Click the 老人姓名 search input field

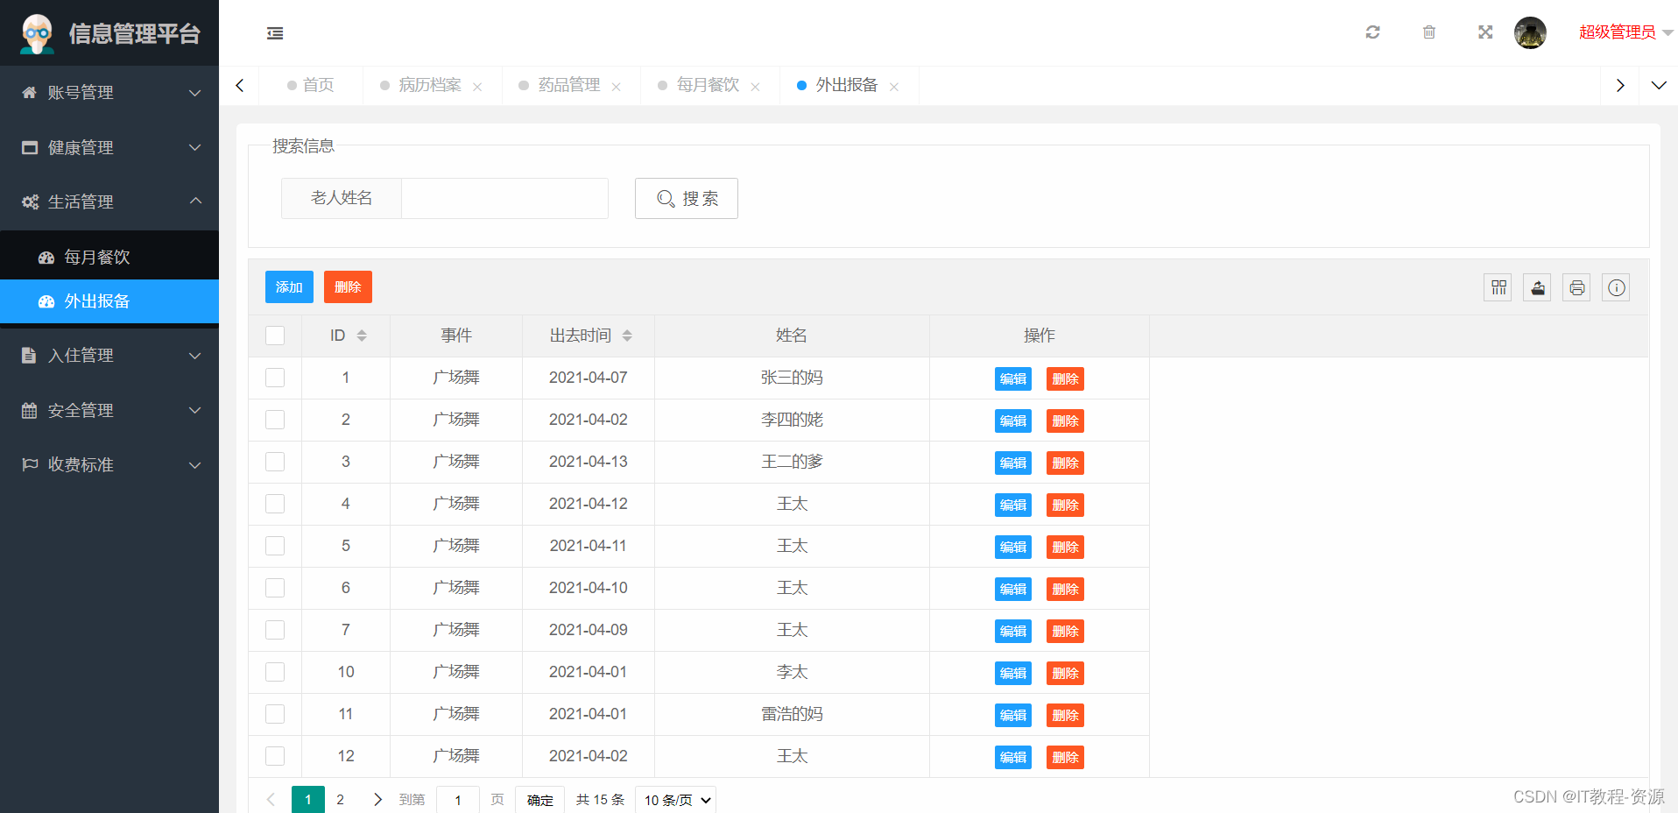pos(504,198)
